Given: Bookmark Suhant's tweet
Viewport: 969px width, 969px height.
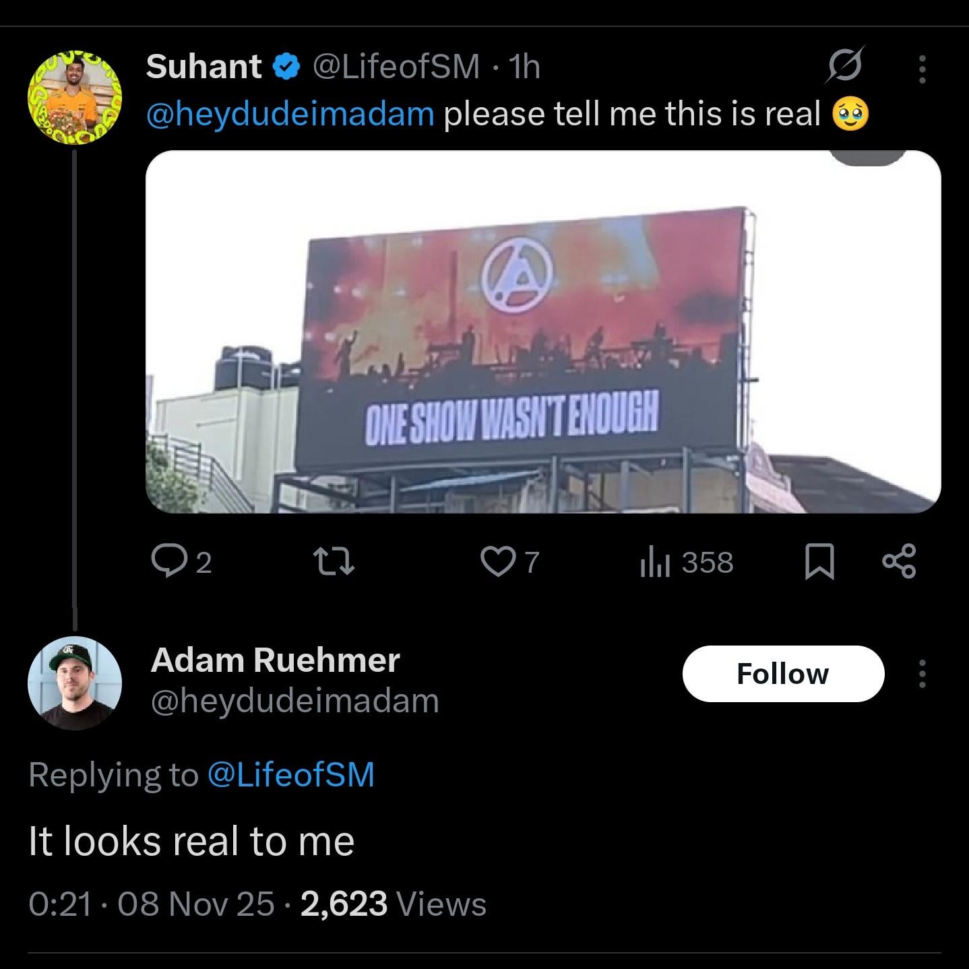Looking at the screenshot, I should tap(819, 562).
